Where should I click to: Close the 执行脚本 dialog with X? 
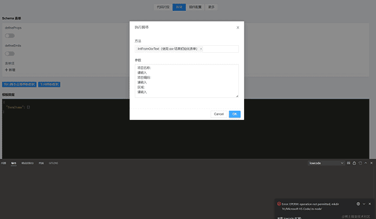tap(238, 28)
